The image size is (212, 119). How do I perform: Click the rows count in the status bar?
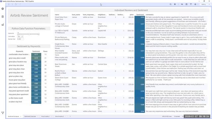(x=167, y=116)
